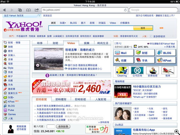This screenshot has width=180, height=135.
Task: Click the sidebar 字典 book icon
Action: click(5, 85)
